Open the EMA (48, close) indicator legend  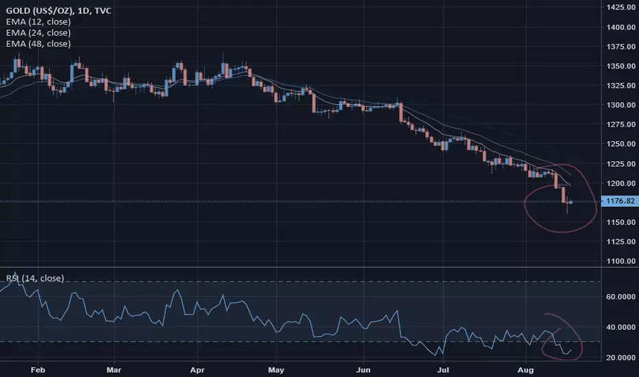38,44
